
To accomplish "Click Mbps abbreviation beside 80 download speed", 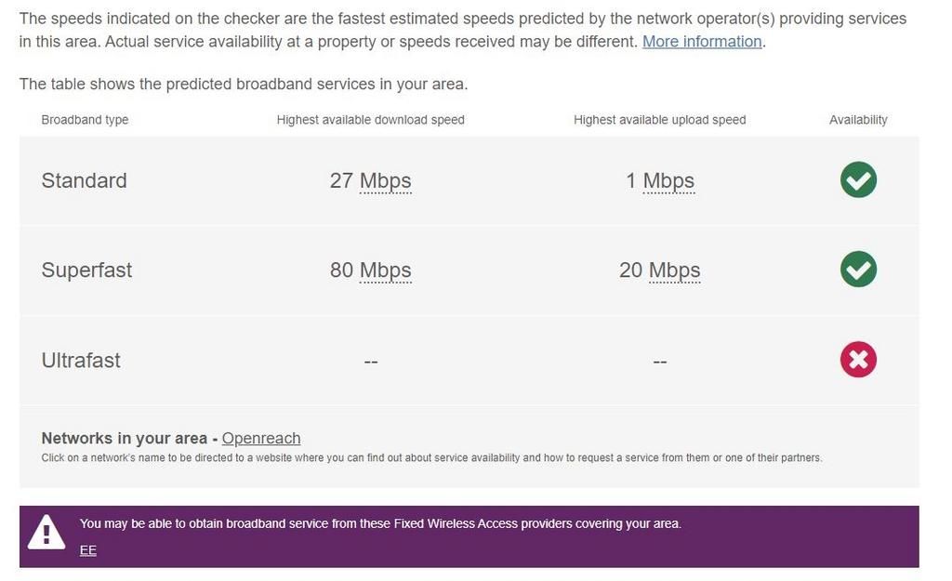I will [385, 271].
